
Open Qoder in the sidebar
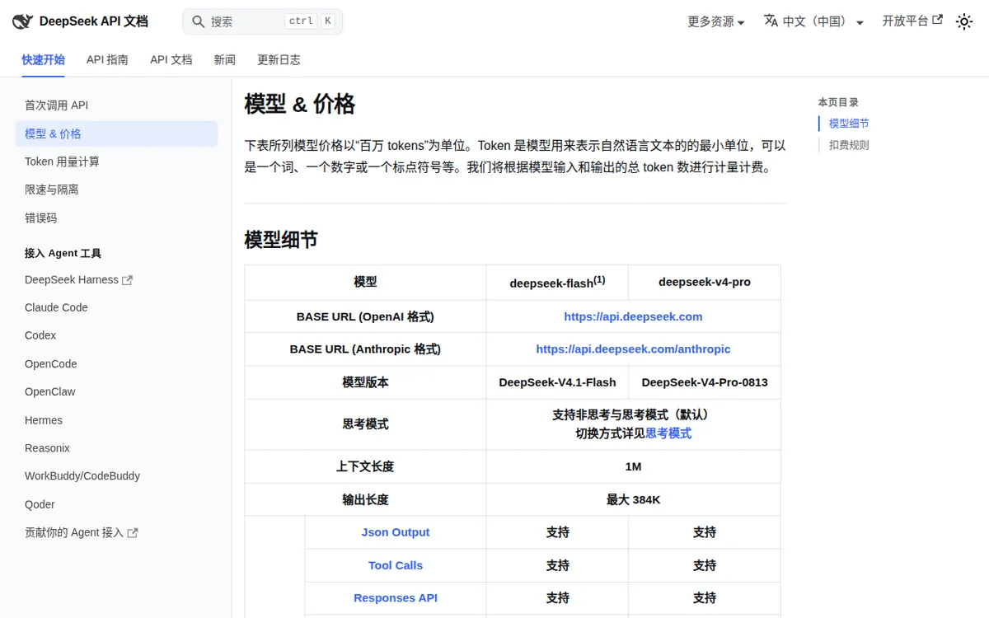tap(116, 504)
